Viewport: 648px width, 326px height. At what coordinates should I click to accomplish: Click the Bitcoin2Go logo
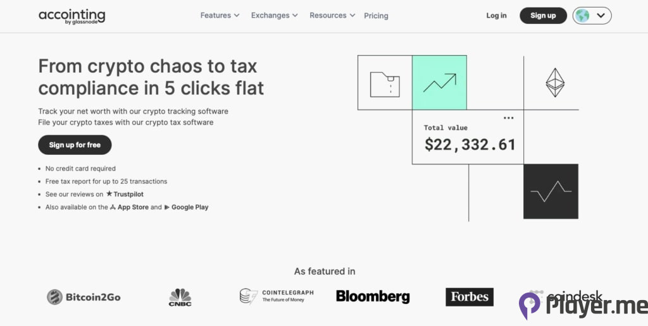84,297
